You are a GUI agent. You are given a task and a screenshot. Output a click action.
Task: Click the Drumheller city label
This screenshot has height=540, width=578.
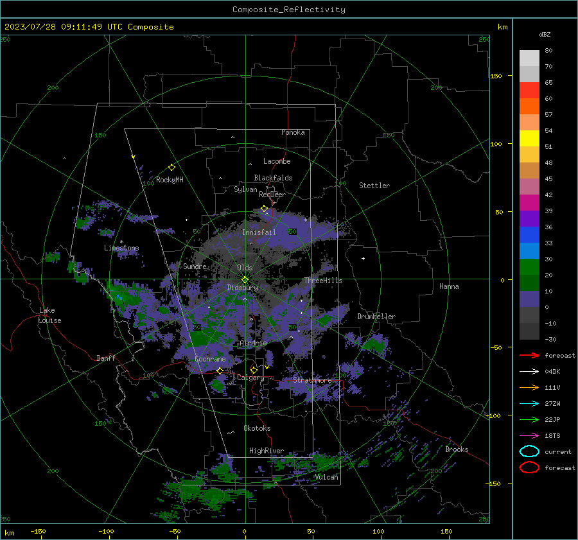(376, 317)
